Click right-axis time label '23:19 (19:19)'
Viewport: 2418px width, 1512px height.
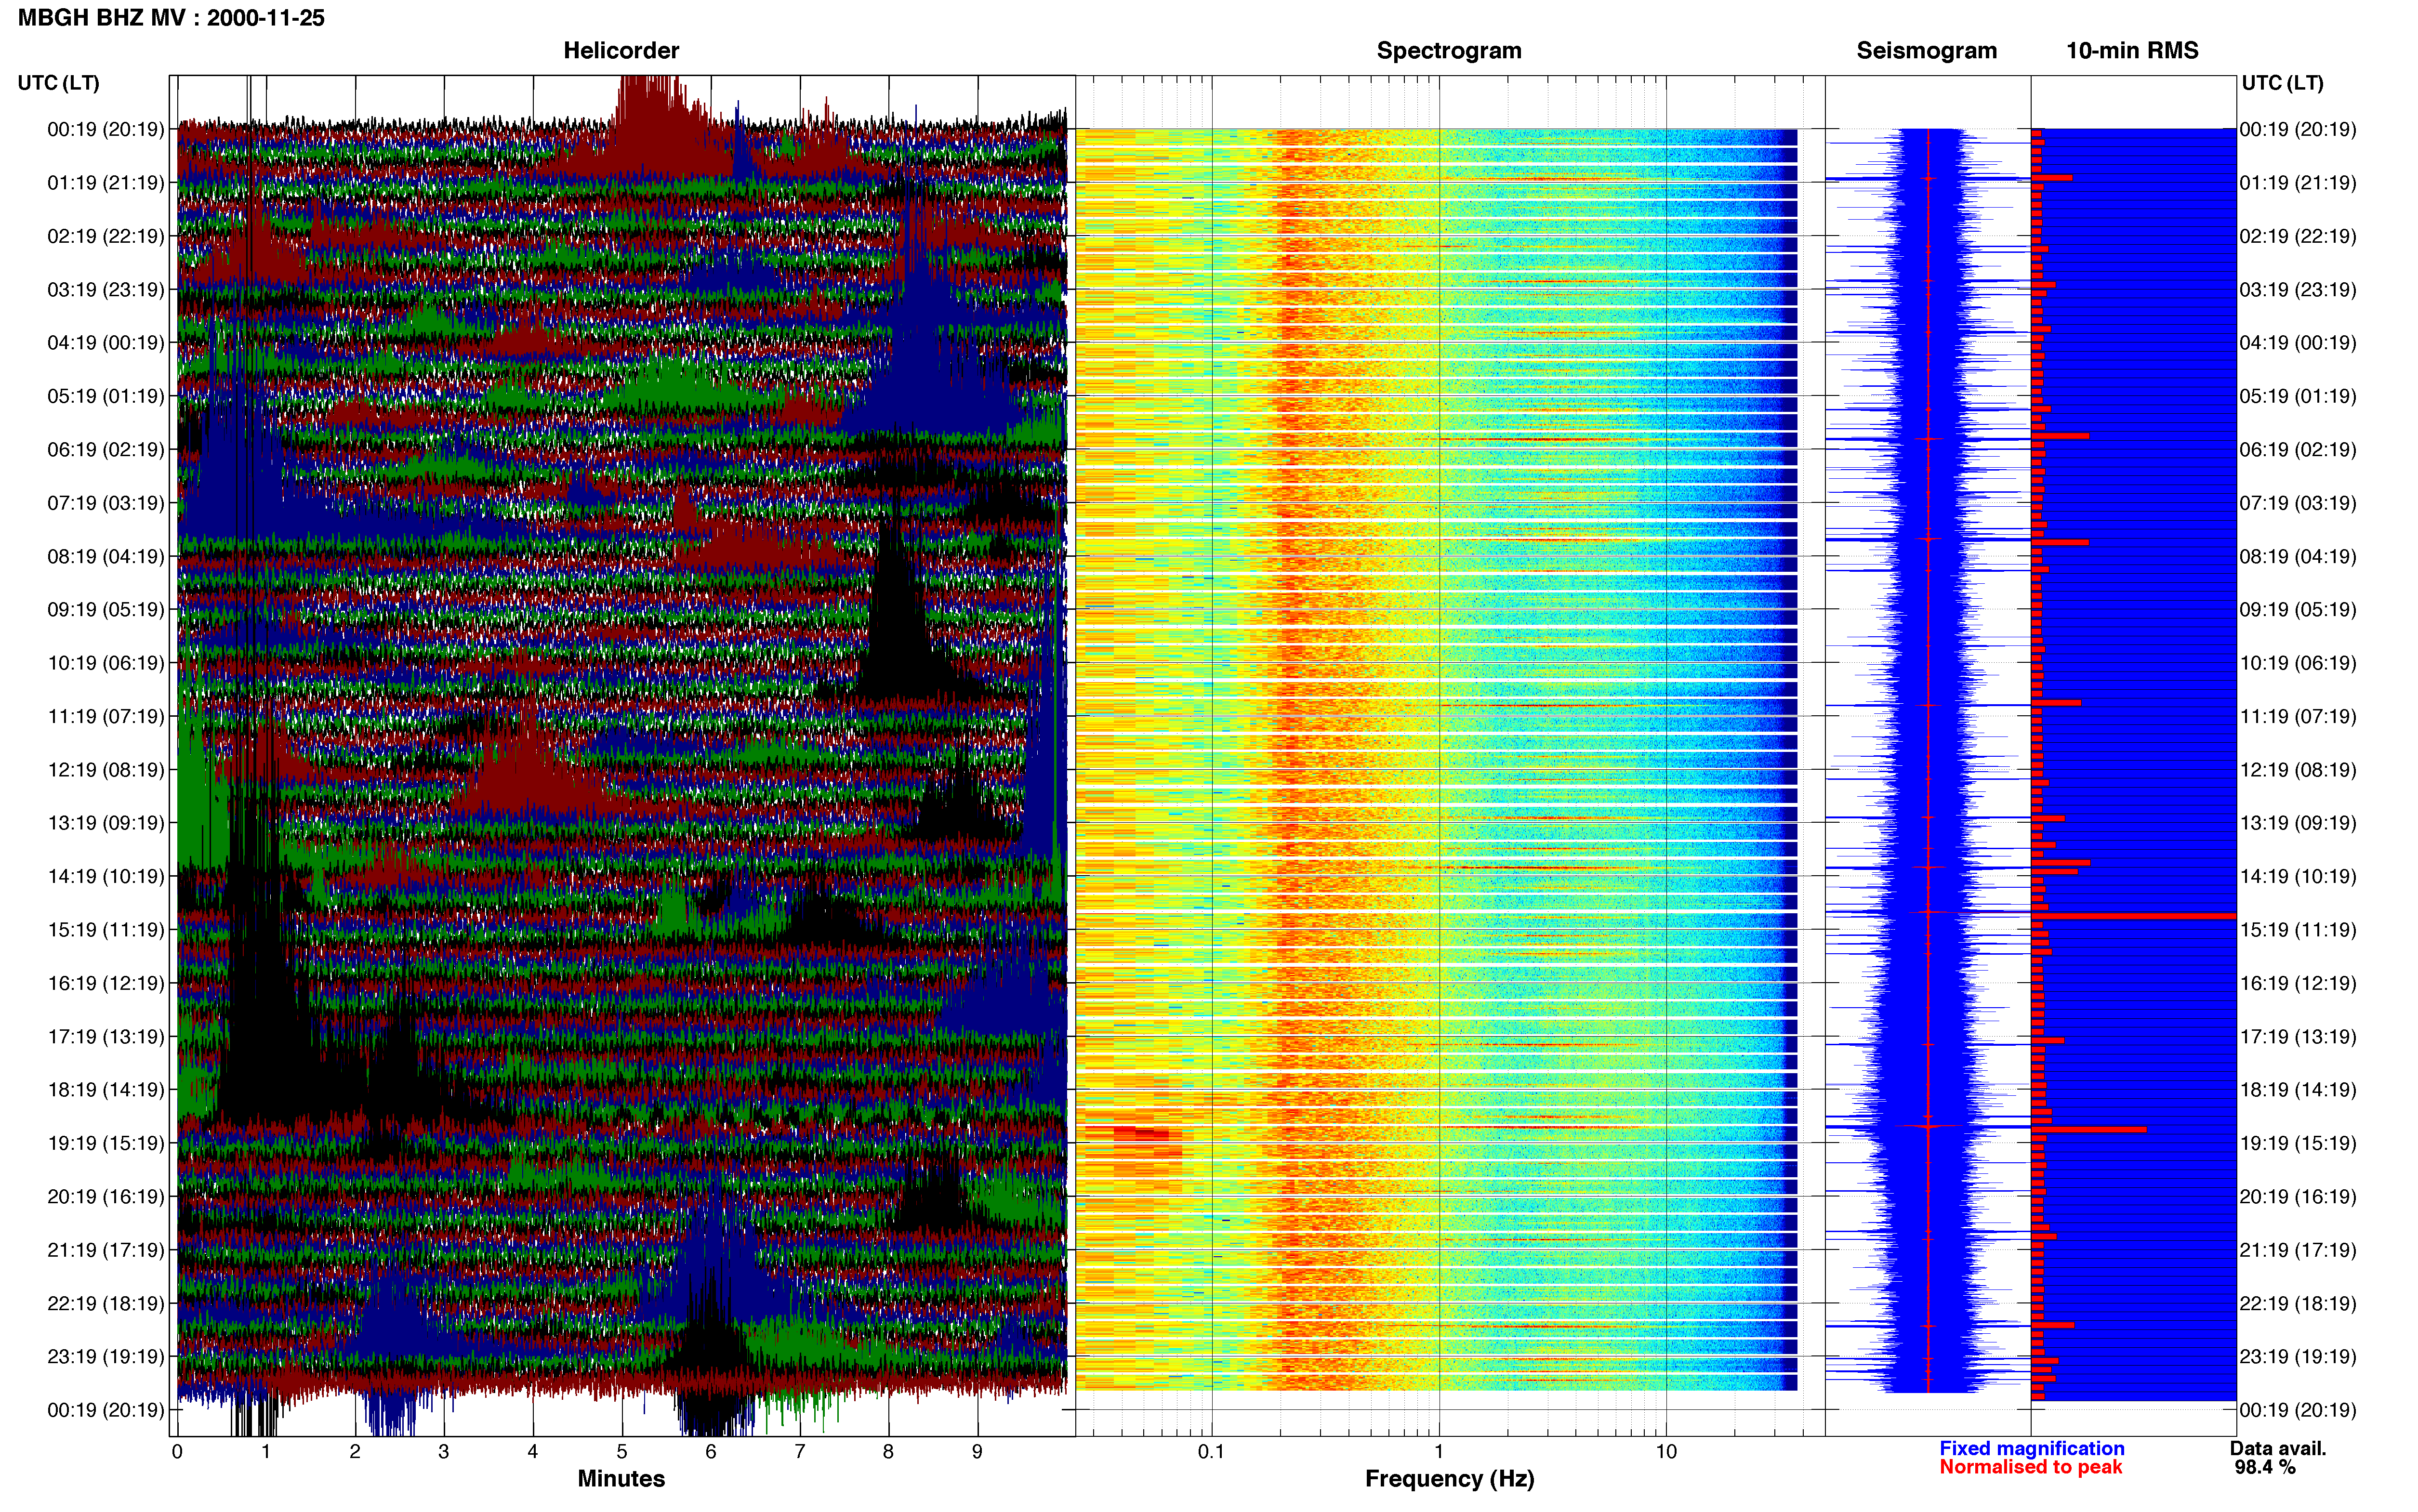pos(2298,1356)
